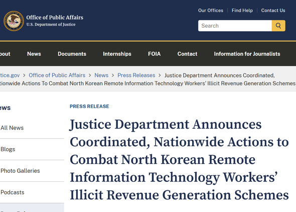Select Photo Galleries in the sidebar
The width and height of the screenshot is (296, 212).
click(x=20, y=171)
